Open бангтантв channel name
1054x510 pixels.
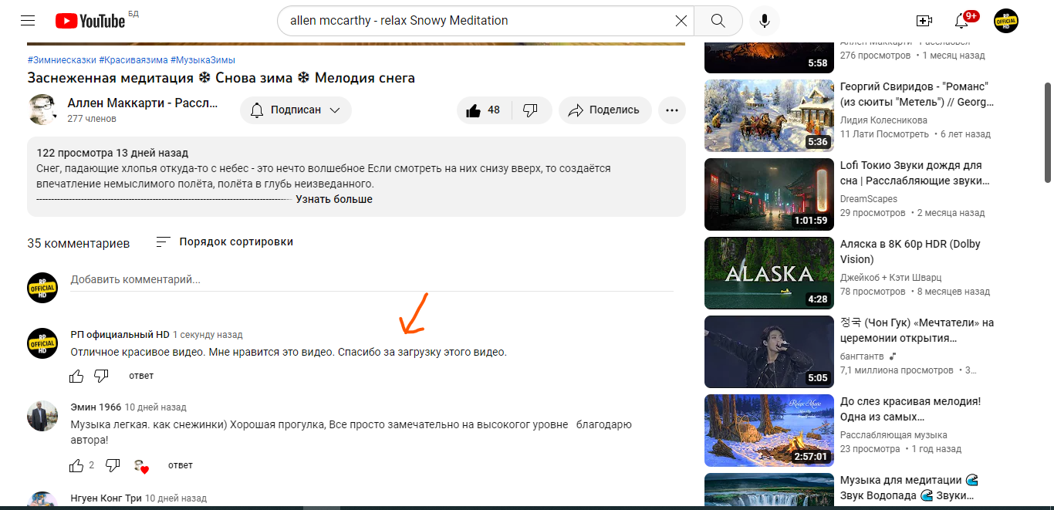(863, 356)
